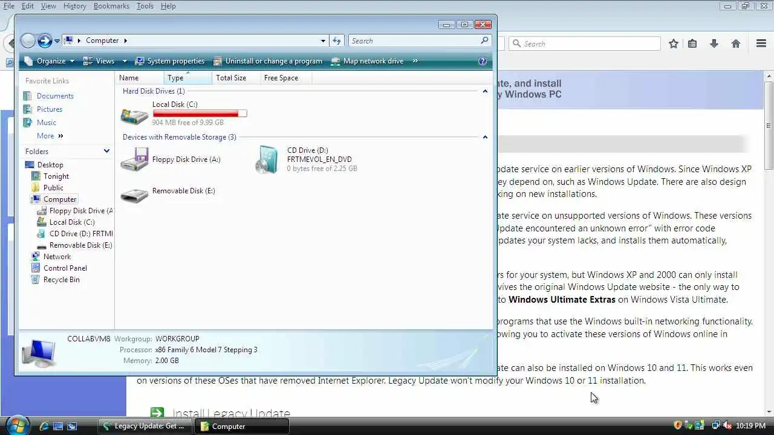The image size is (774, 435).
Task: Open the browser Help menu
Action: pos(168,6)
